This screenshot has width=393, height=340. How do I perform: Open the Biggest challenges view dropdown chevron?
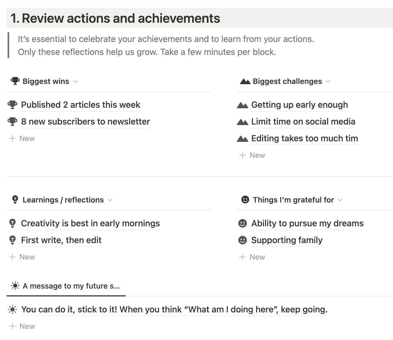click(328, 81)
